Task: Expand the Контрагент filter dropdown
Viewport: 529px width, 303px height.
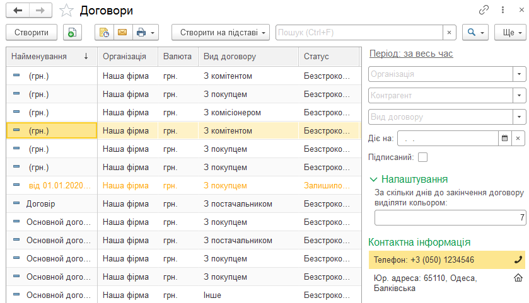Action: [x=519, y=95]
